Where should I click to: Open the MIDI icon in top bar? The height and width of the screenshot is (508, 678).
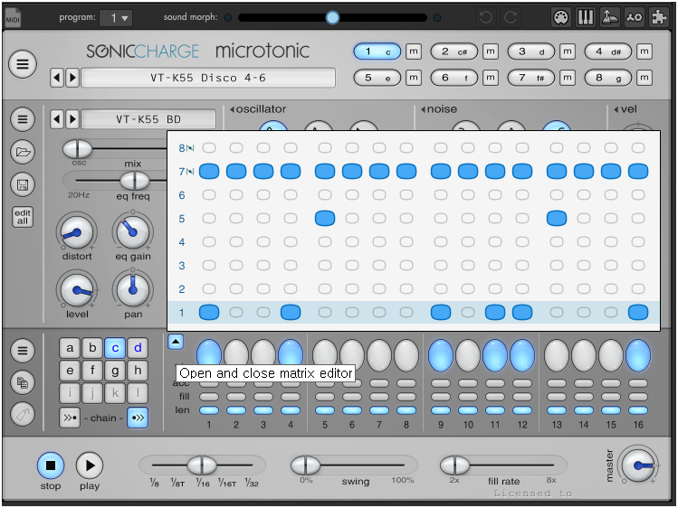click(x=13, y=18)
